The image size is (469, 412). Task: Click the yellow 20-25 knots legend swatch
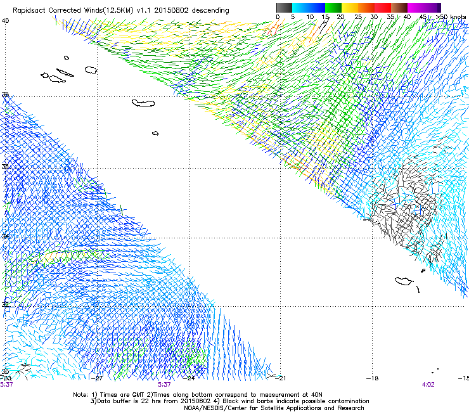(350, 8)
